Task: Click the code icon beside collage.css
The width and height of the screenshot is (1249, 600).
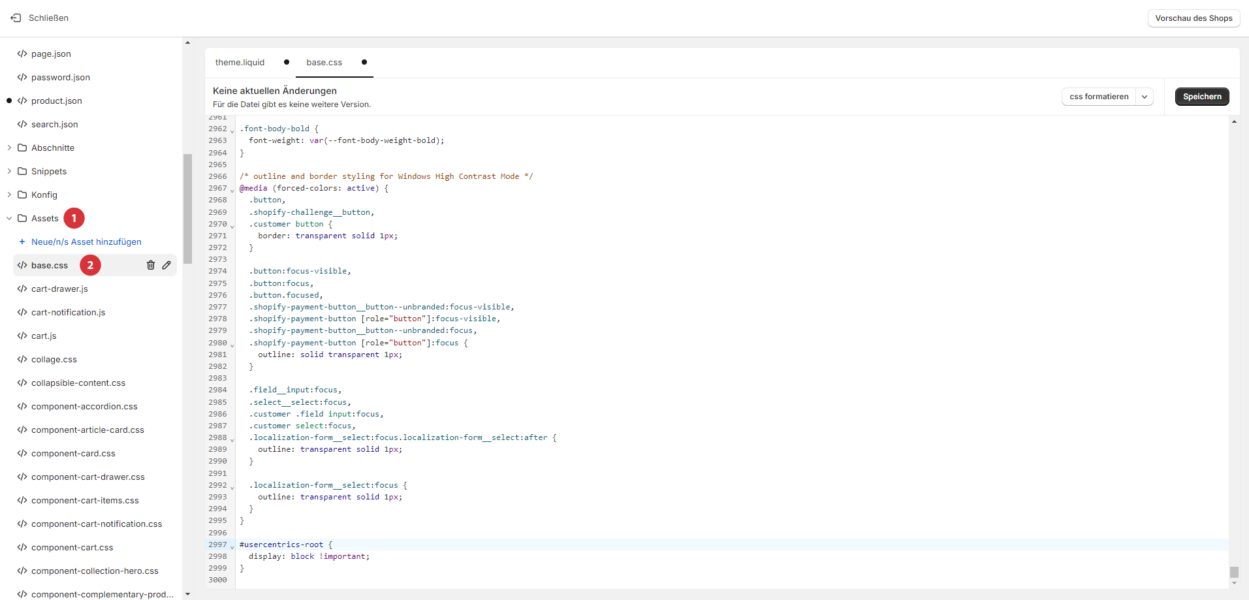Action: tap(22, 359)
